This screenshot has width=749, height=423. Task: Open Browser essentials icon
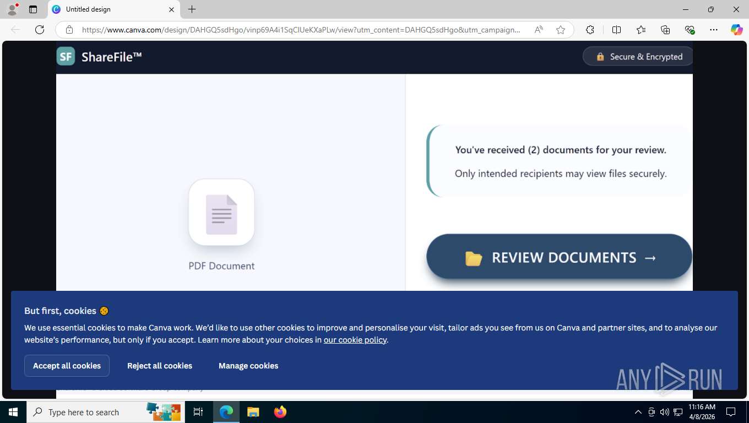pyautogui.click(x=690, y=30)
